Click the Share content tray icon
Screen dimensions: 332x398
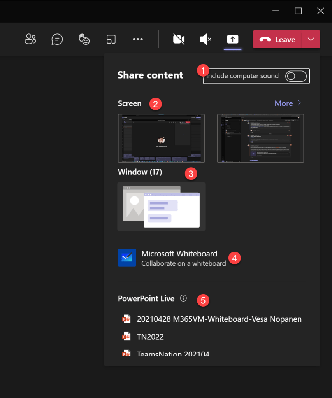tap(232, 39)
